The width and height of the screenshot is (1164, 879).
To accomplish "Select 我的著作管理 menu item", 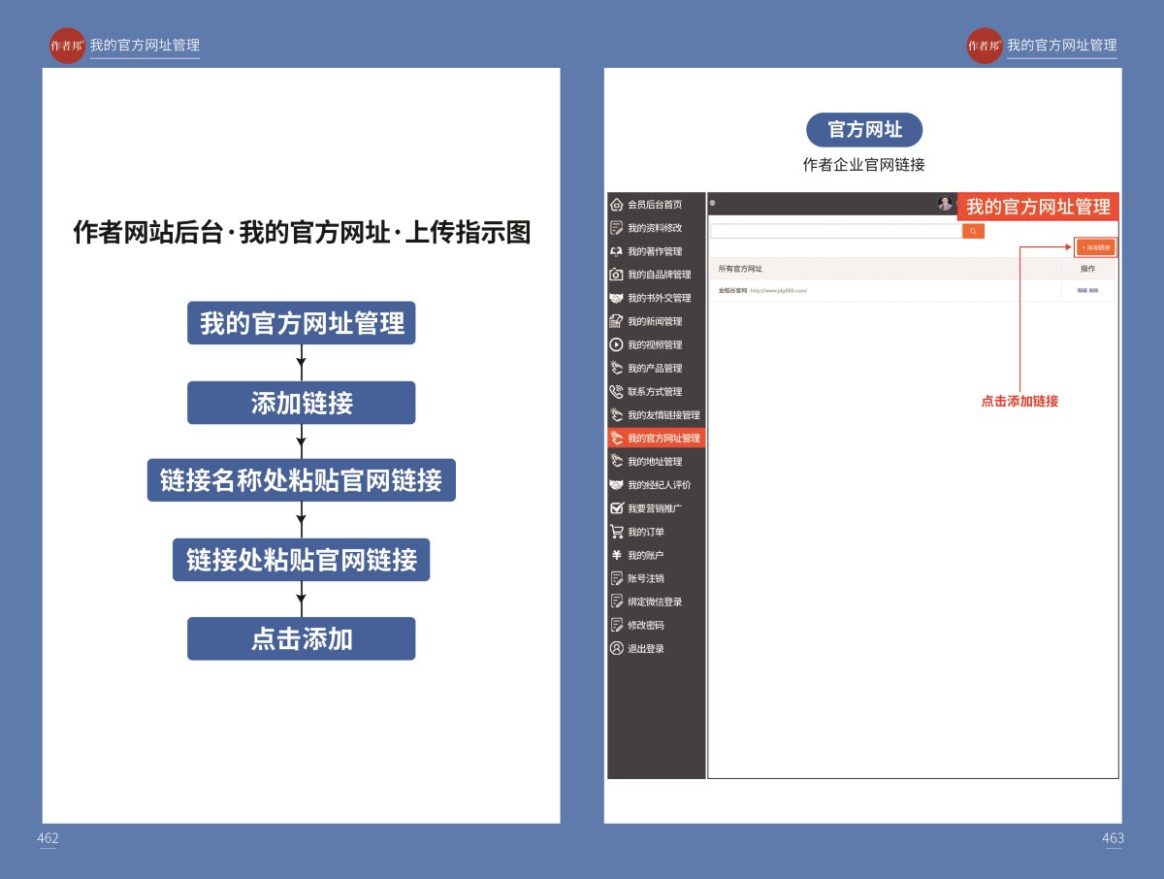I will pos(654,251).
